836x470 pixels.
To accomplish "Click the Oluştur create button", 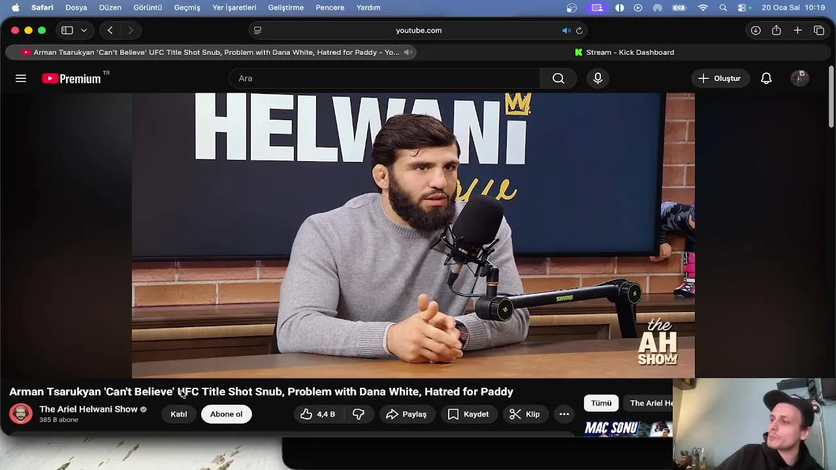I will tap(719, 78).
